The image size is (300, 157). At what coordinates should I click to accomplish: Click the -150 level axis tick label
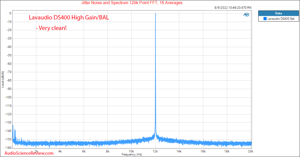click(x=8, y=139)
